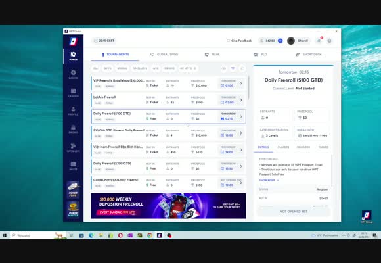
Task: Open the Cashier sidebar icon
Action: click(x=73, y=93)
